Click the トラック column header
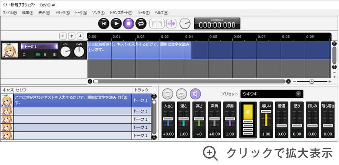339x165 pixels. point(141,90)
